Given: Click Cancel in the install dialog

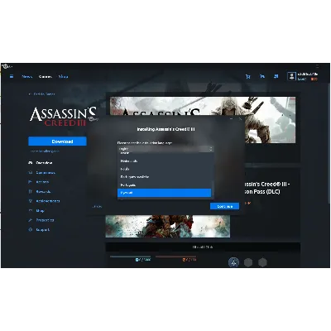Looking at the screenshot, I should [97, 206].
